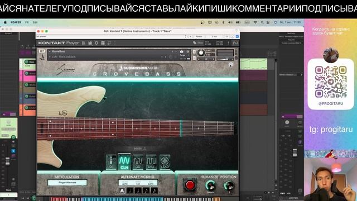Click the piano keyboard at the bottom of Kontakt
This screenshot has height=201, width=357.
point(135,199)
